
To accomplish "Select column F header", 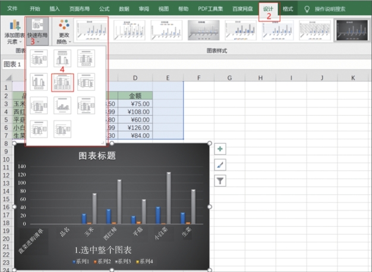I will point(199,78).
